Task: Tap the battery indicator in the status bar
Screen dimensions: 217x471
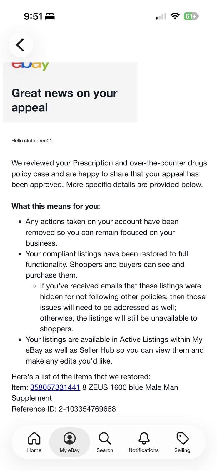Action: point(191,16)
